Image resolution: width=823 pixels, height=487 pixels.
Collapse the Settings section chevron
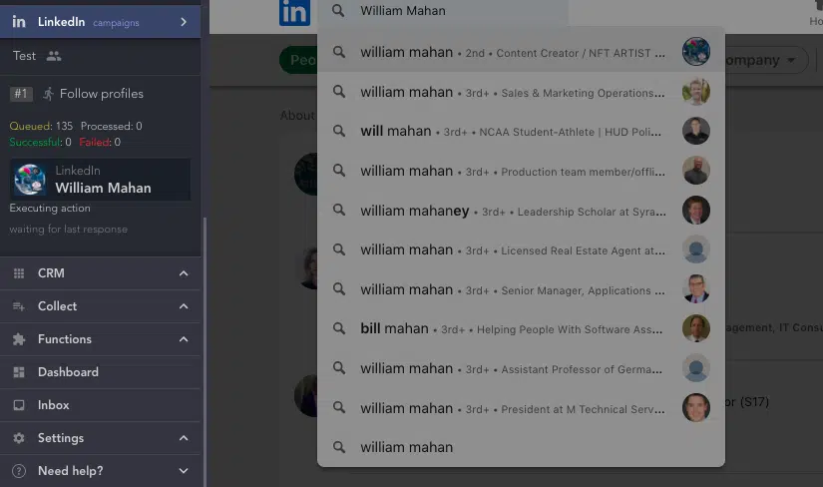pos(184,438)
